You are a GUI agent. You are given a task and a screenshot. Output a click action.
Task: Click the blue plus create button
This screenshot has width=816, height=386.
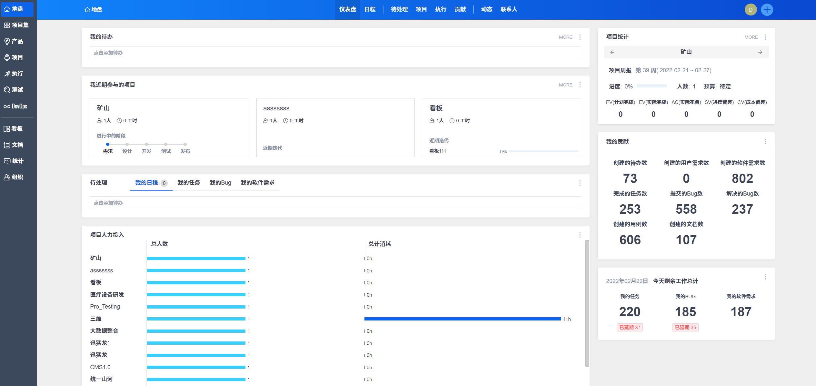pyautogui.click(x=767, y=10)
